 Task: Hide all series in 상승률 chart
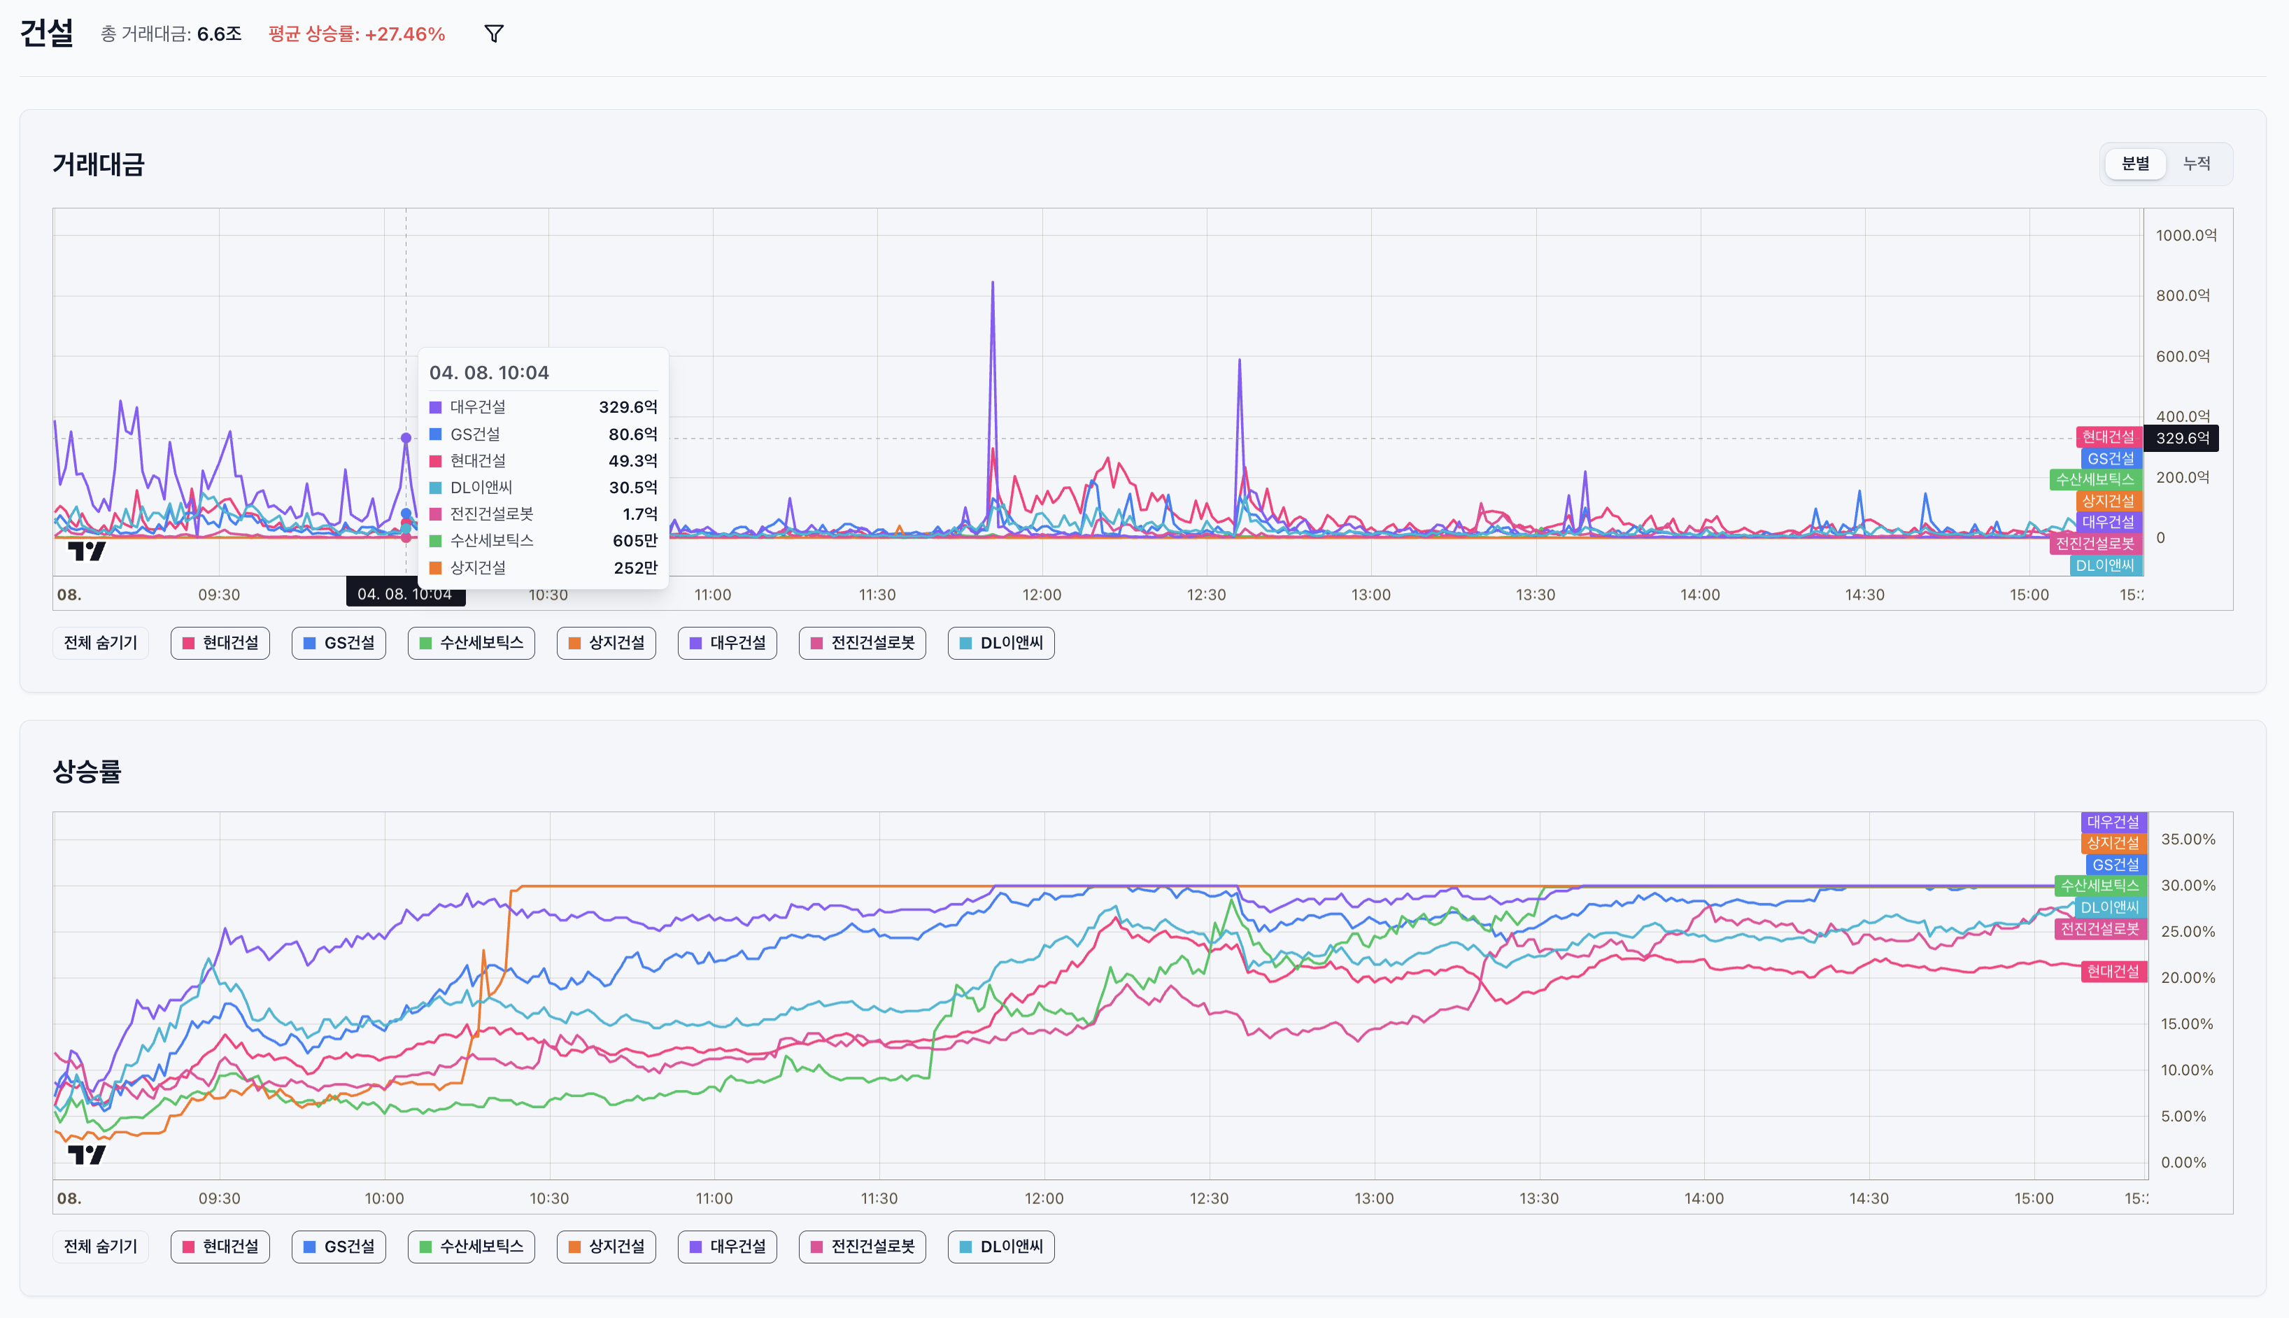[101, 1247]
